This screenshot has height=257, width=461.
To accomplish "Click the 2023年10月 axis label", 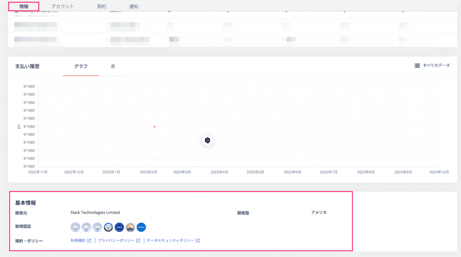I will (439, 172).
